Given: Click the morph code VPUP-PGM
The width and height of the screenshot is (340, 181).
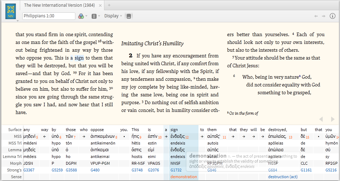Looking at the screenshot, I should [100, 163].
